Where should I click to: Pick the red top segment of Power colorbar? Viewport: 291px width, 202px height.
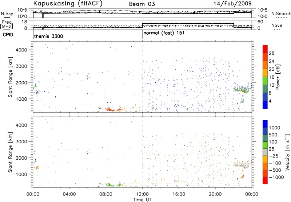pos(265,49)
